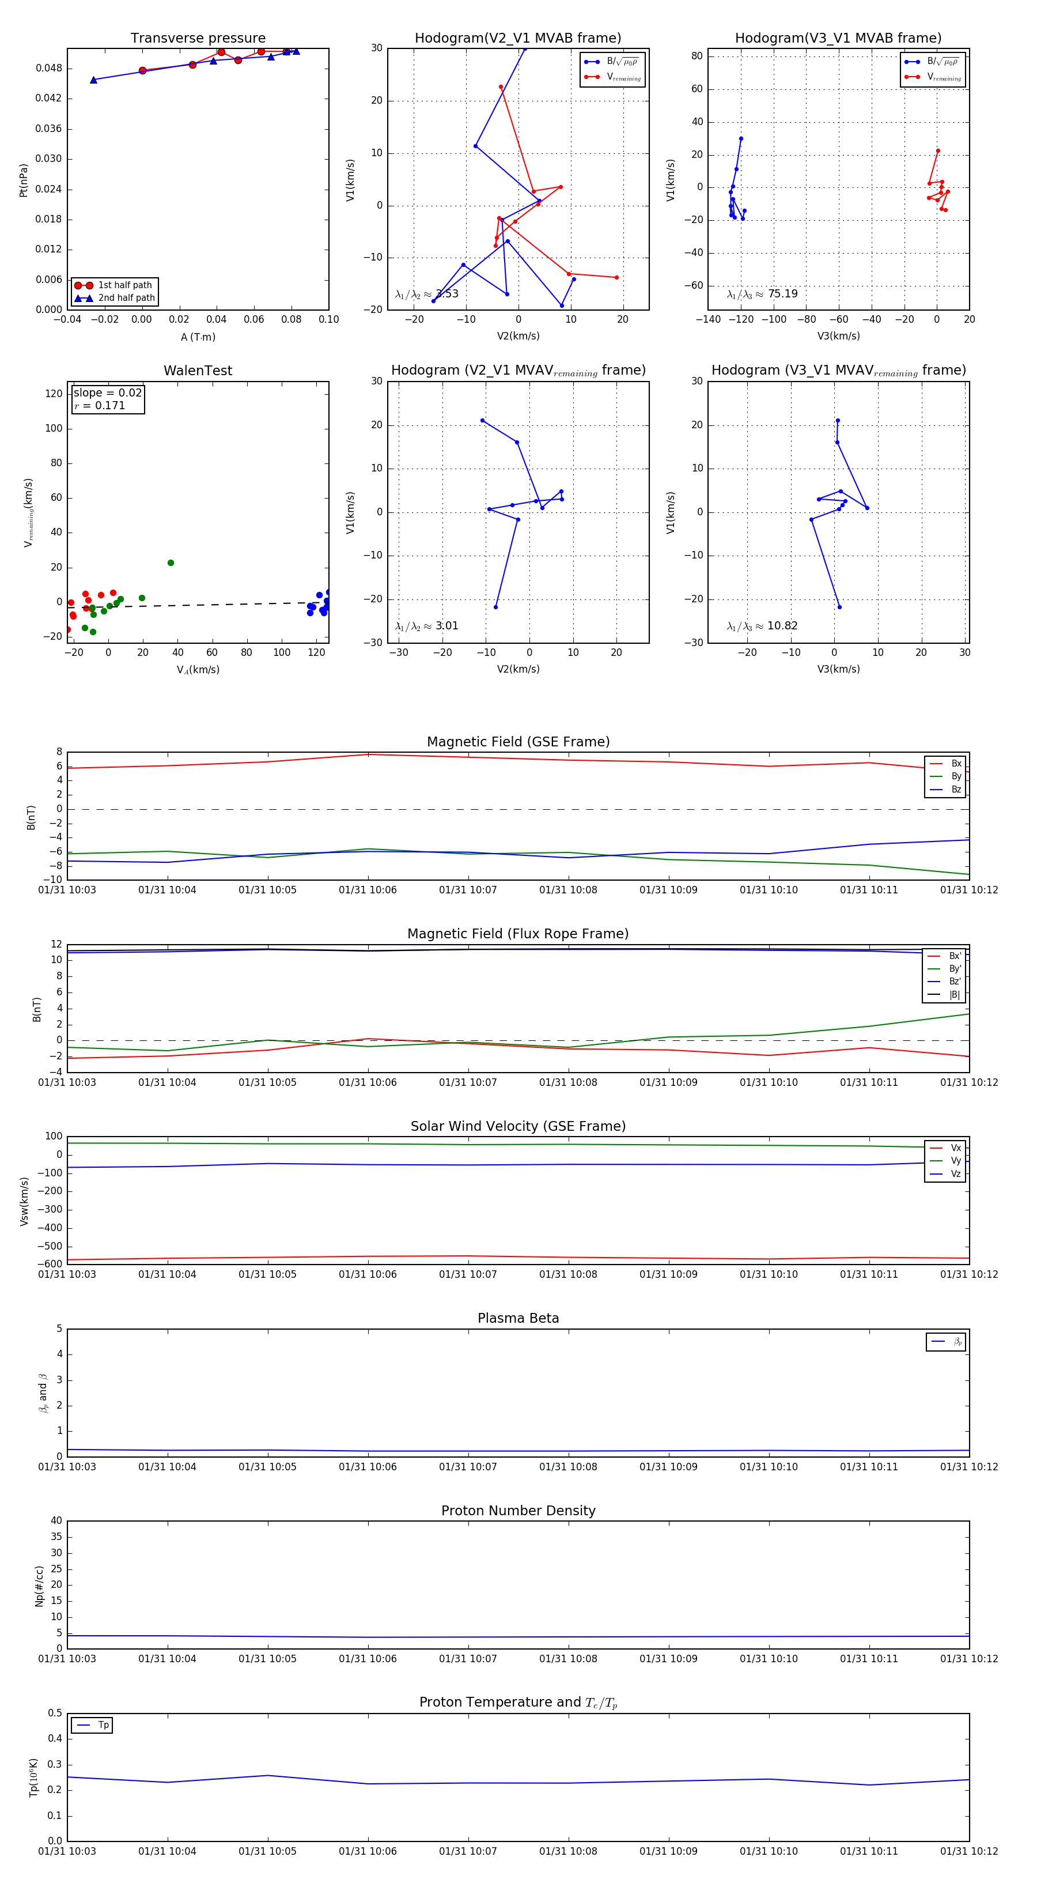Click the Bx entry in the GSE magnetic field legend

click(x=945, y=764)
